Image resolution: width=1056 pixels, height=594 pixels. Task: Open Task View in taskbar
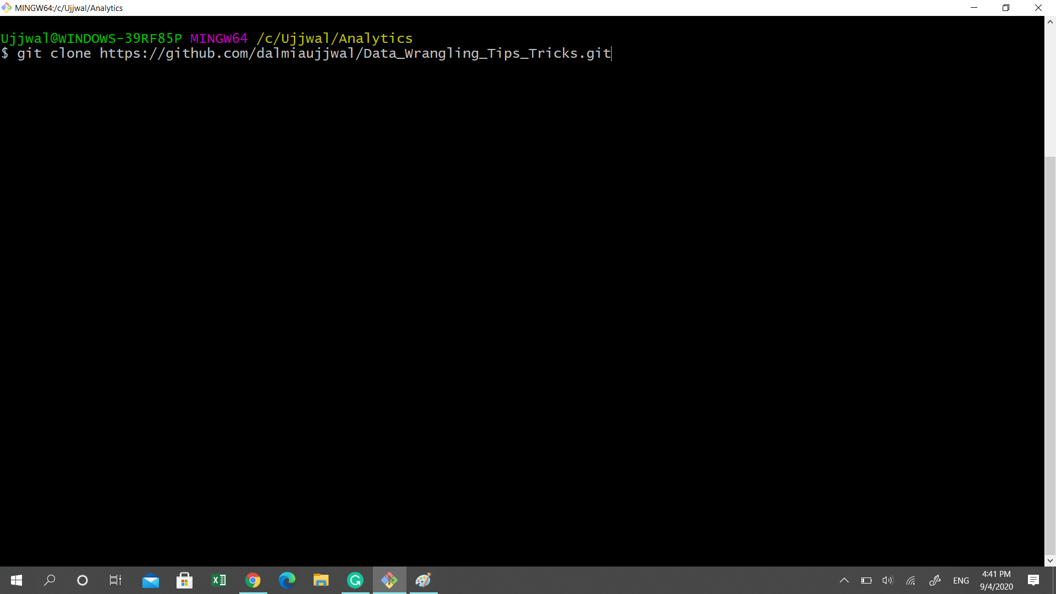116,580
